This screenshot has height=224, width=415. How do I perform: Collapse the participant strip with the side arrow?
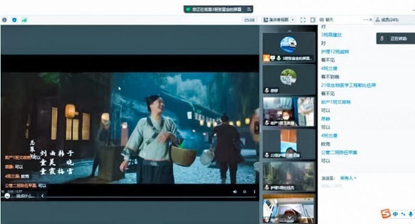pyautogui.click(x=256, y=128)
